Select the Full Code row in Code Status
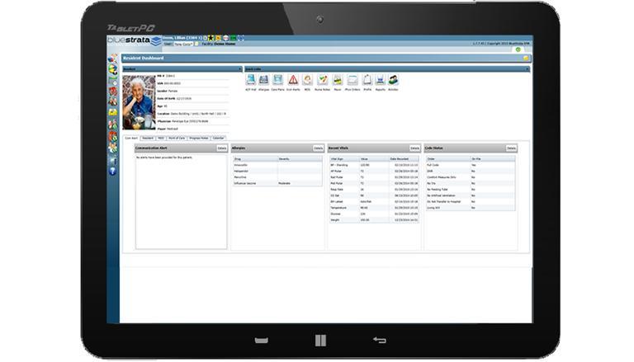The width and height of the screenshot is (634, 362). (x=471, y=165)
